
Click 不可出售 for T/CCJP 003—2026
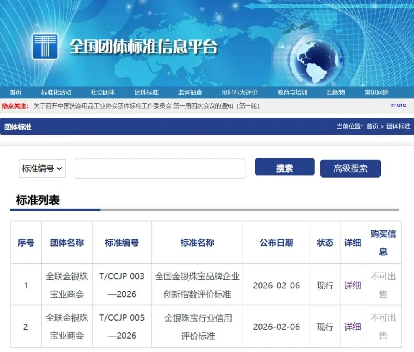coord(383,285)
